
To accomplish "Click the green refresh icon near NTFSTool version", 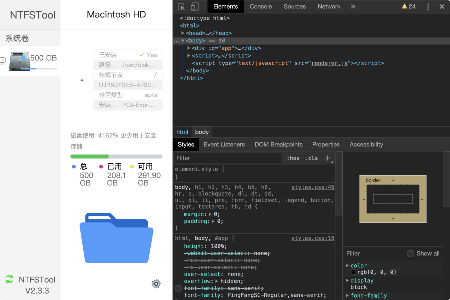I will (9, 279).
